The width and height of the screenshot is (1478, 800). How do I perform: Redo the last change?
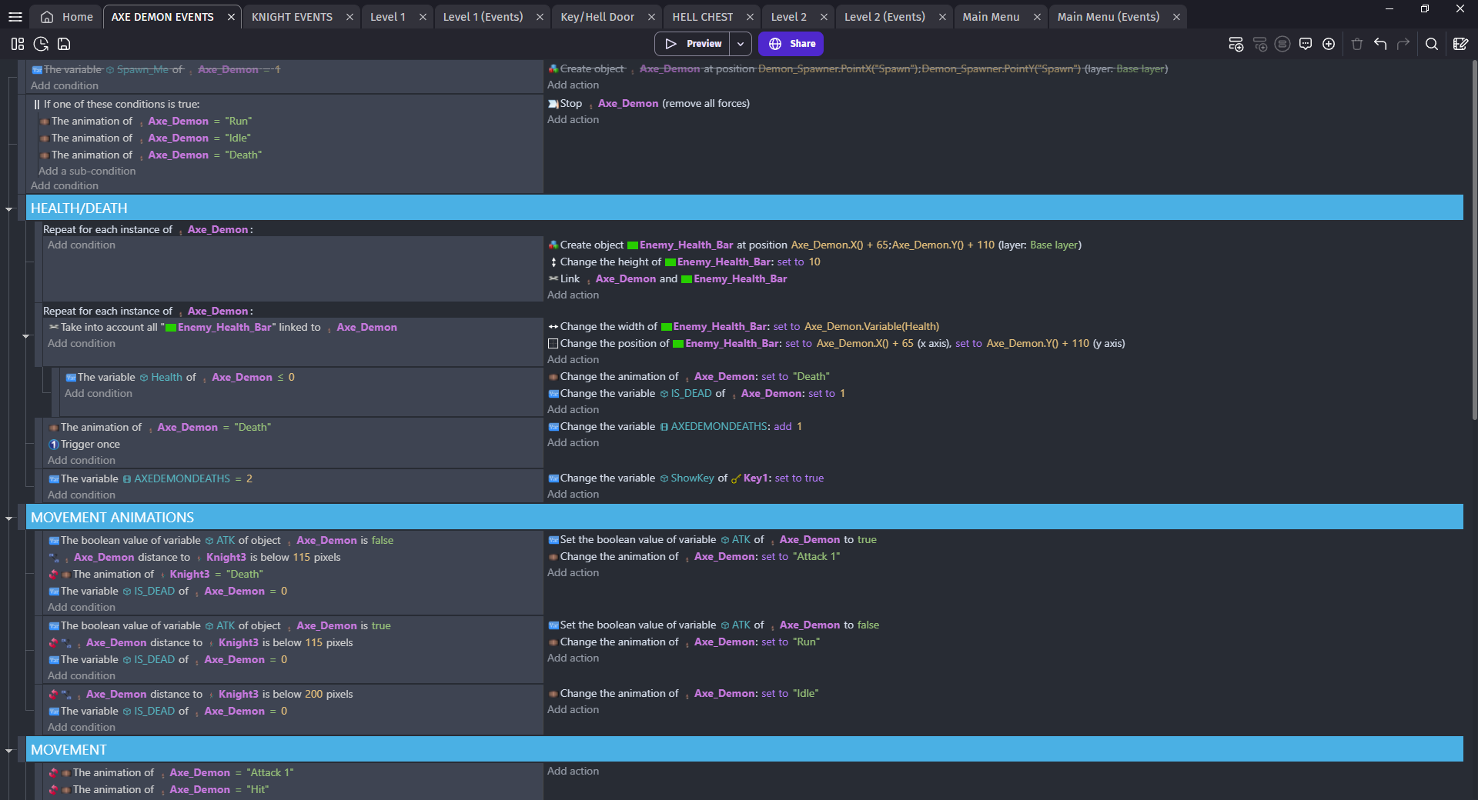(1405, 44)
